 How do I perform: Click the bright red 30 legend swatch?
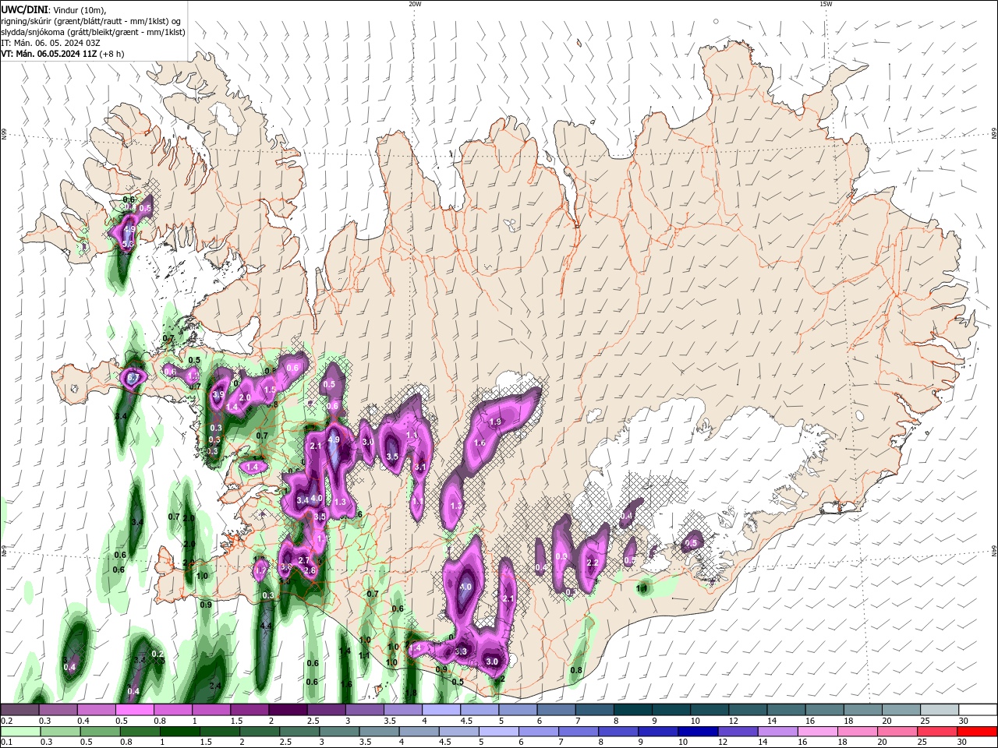tap(976, 732)
